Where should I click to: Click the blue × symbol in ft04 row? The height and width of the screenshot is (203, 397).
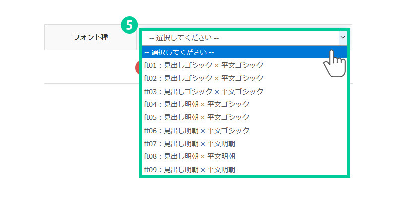click(202, 104)
